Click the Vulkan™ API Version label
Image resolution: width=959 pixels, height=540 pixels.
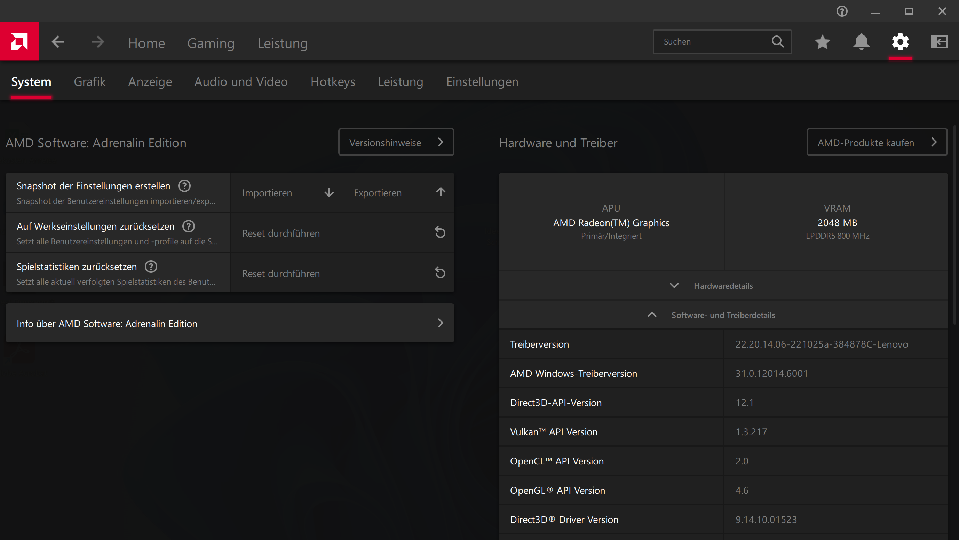[x=554, y=432]
